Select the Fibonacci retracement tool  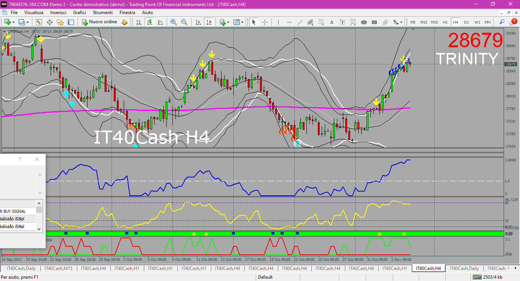(321, 22)
